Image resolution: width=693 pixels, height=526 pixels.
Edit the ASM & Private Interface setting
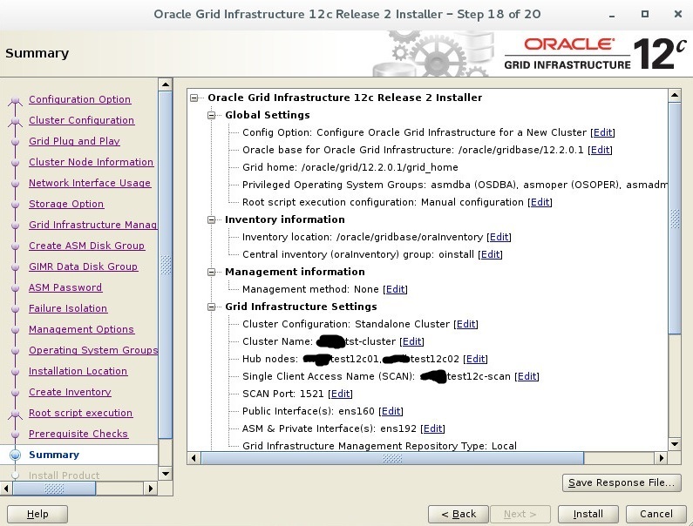click(432, 428)
